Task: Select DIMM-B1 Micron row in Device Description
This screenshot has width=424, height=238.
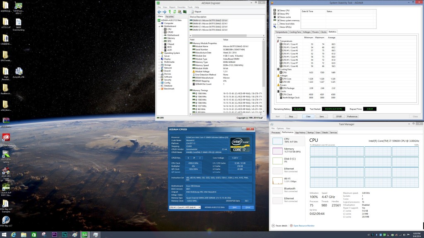Action: (210, 24)
